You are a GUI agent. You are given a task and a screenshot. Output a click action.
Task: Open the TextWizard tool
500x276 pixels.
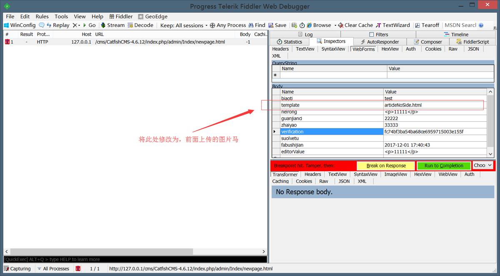coord(393,25)
